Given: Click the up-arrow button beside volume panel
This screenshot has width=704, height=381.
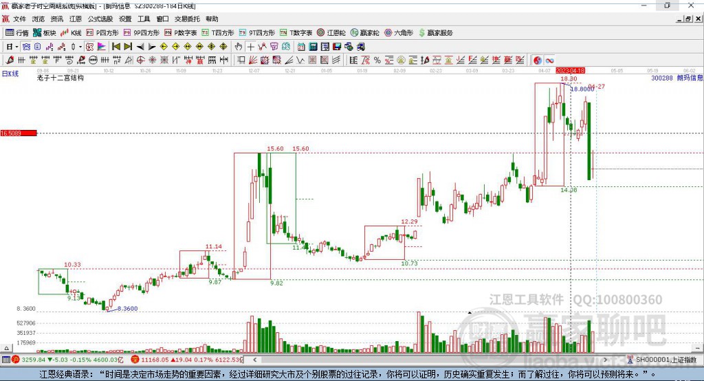Looking at the screenshot, I should tap(6, 348).
